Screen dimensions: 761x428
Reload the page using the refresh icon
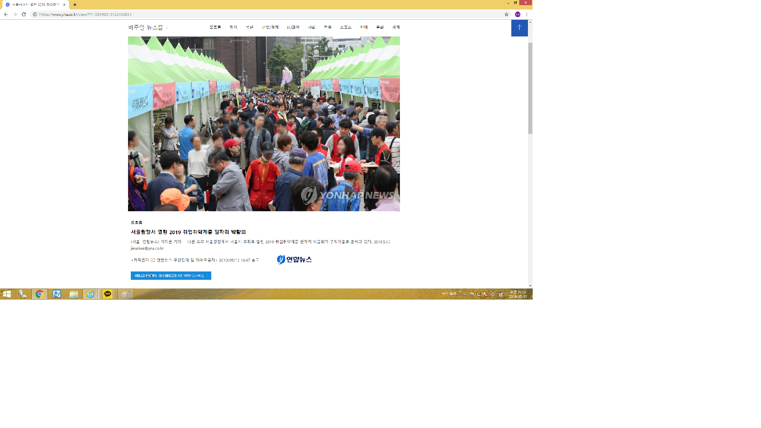[24, 14]
